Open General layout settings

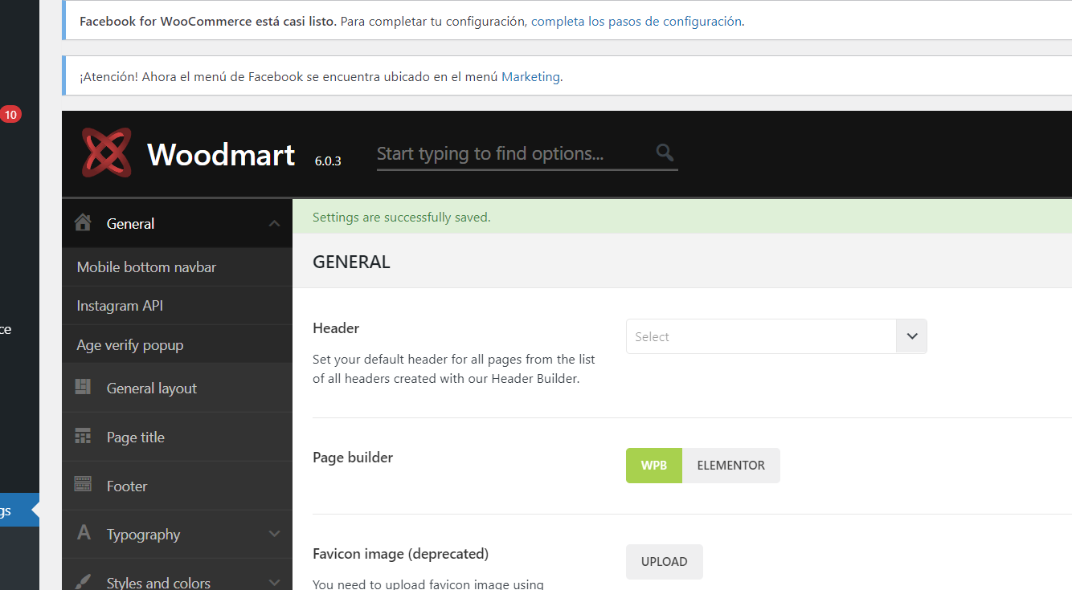click(x=177, y=388)
